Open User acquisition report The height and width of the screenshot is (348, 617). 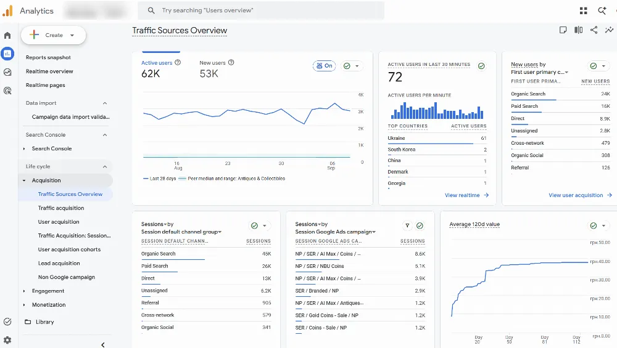tap(59, 222)
